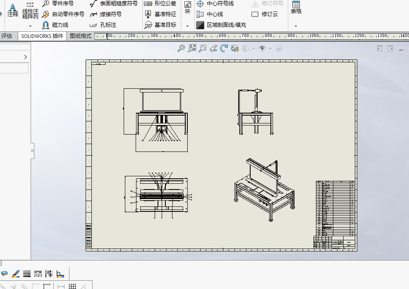Screen dimensions: 409x289
Task: Expand the dropdown arrow under 线性注释阵列
Action: tap(30, 26)
